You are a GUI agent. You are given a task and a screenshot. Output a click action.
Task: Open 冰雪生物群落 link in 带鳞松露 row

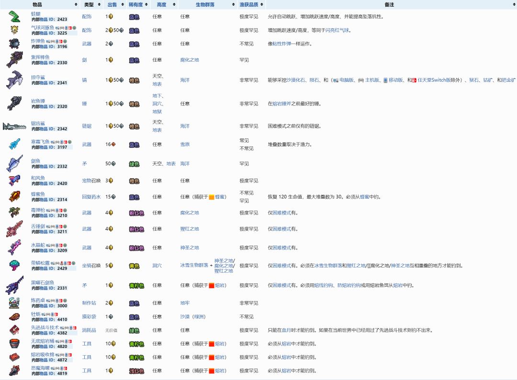[x=194, y=265]
